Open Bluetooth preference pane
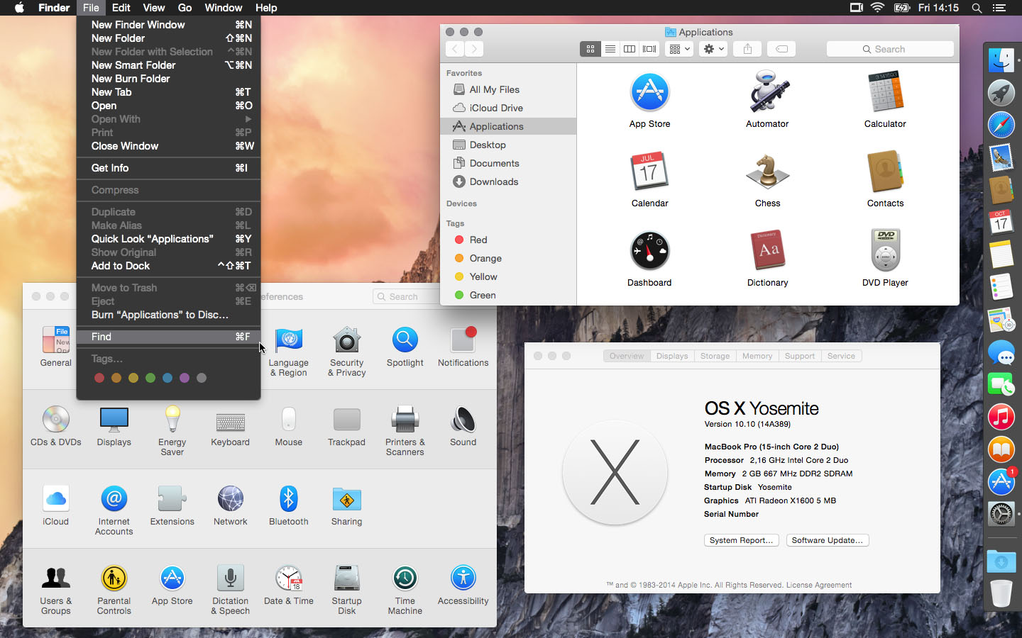The width and height of the screenshot is (1022, 638). (288, 499)
